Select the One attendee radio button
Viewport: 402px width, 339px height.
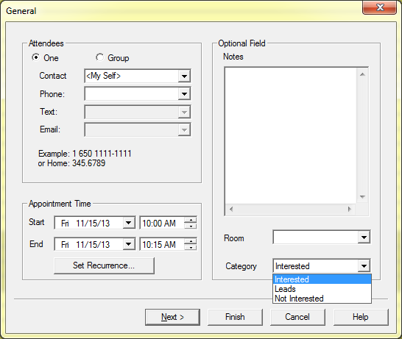[x=35, y=57]
